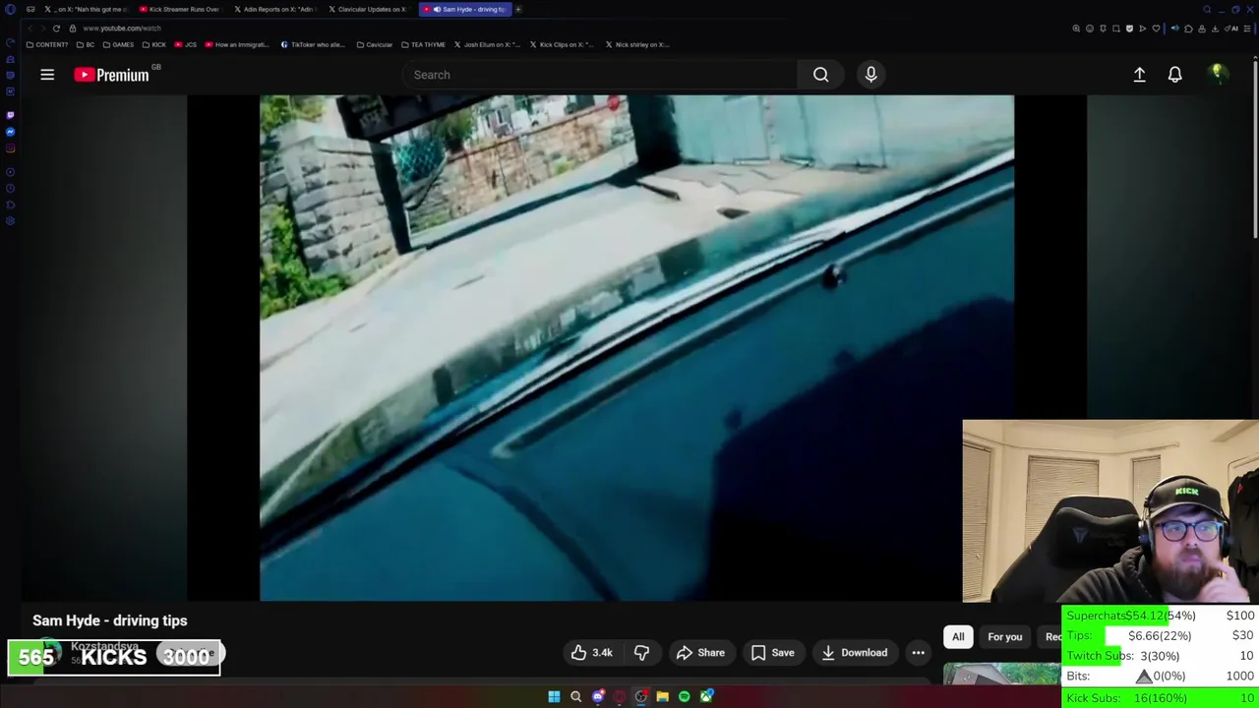Open the YouTube account avatar menu
1259x708 pixels.
click(1217, 74)
